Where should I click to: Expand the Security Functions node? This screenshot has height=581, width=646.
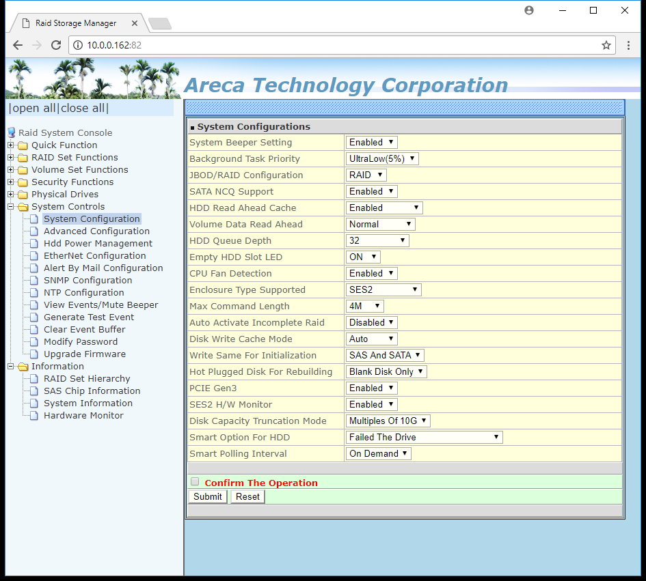click(11, 182)
